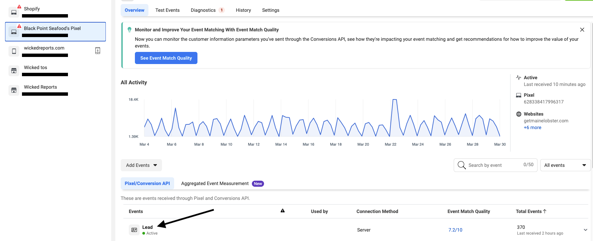Image resolution: width=593 pixels, height=241 pixels.
Task: Close the Event Match Quality banner
Action: [x=582, y=30]
